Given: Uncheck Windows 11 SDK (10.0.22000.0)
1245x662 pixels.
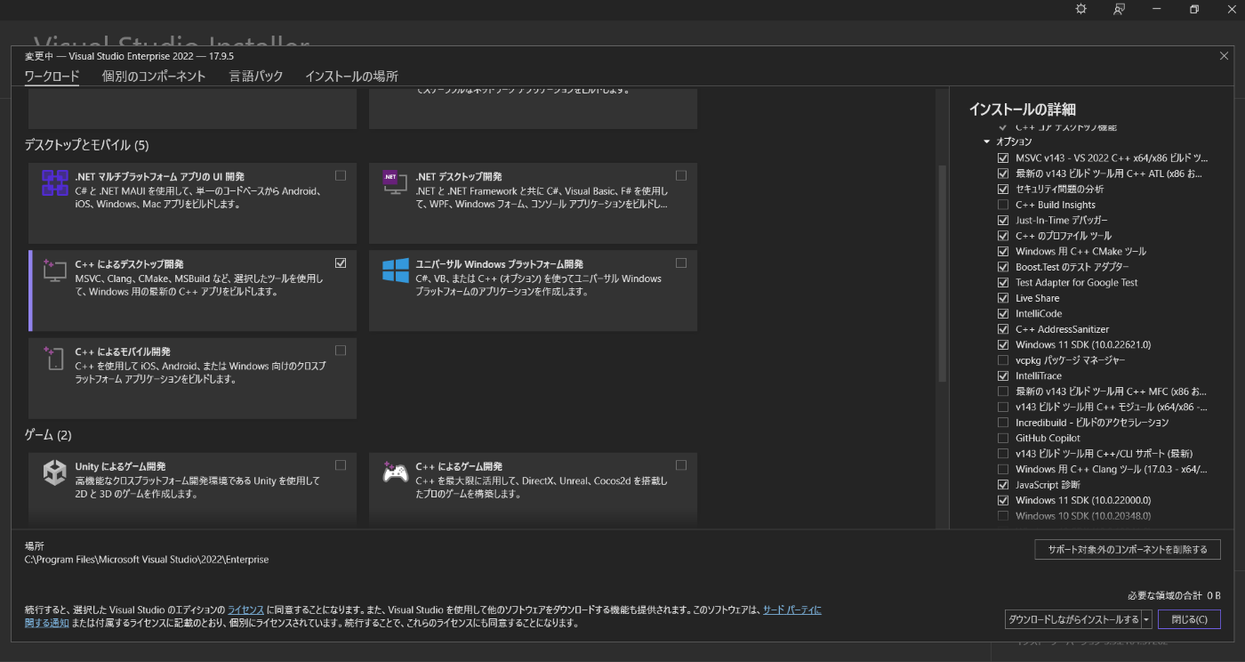Looking at the screenshot, I should [1003, 500].
